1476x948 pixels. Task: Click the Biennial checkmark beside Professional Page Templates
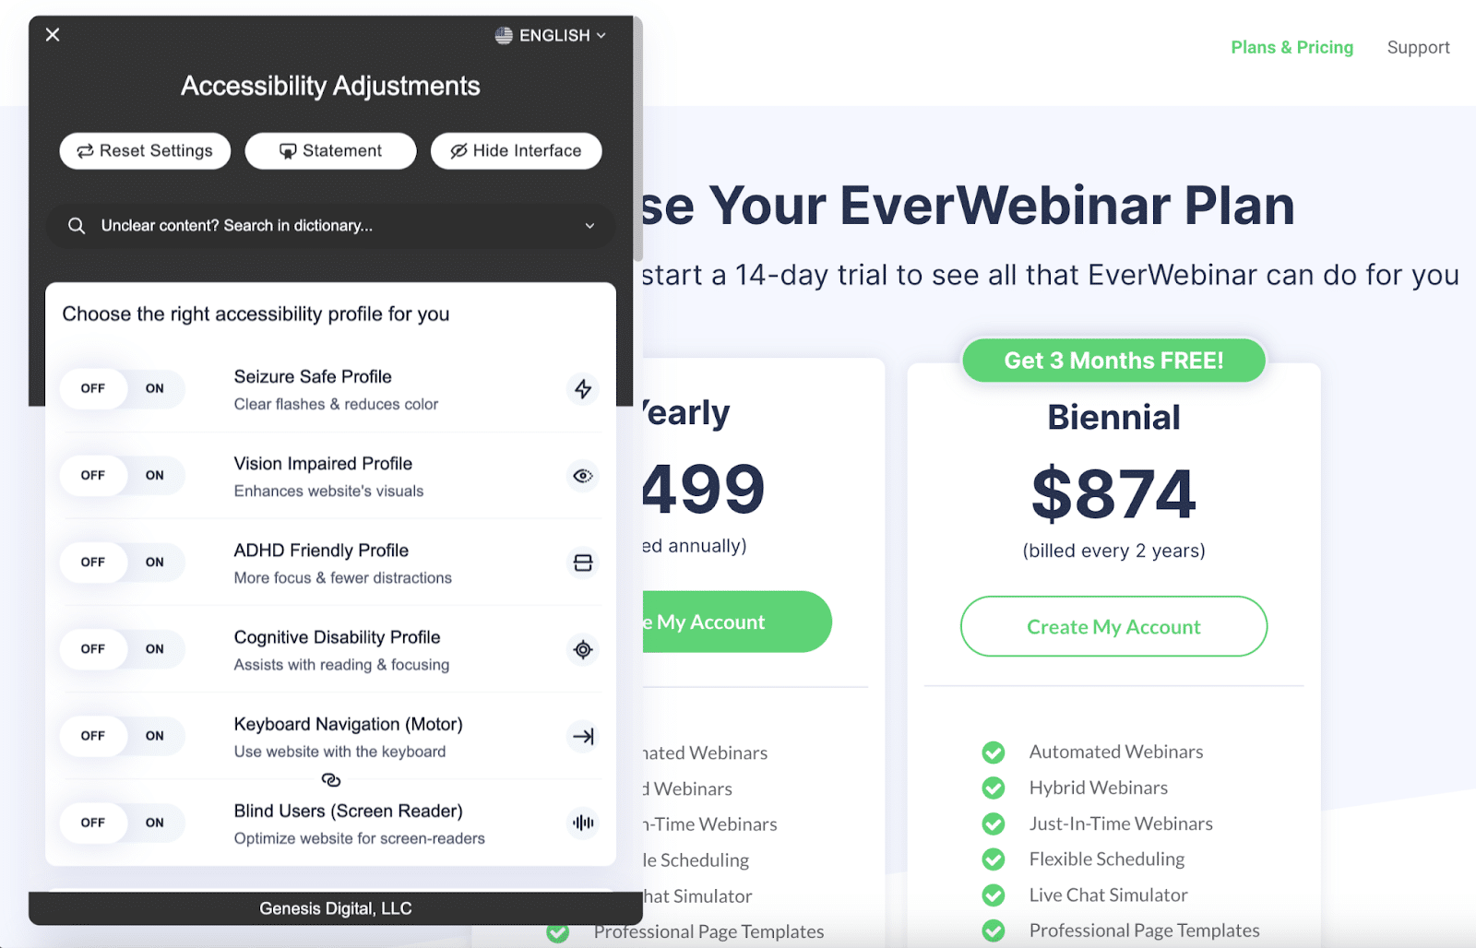994,930
